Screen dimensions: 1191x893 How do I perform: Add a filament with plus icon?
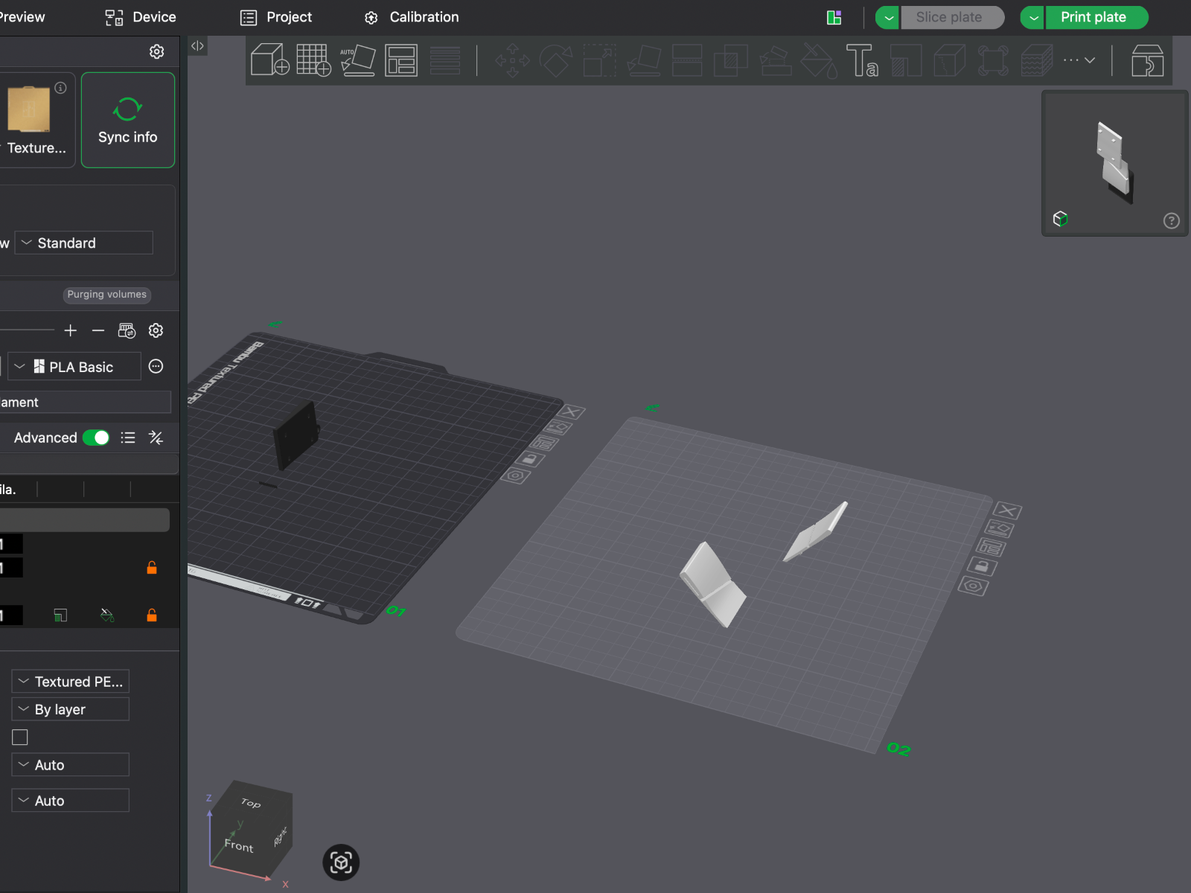tap(71, 330)
